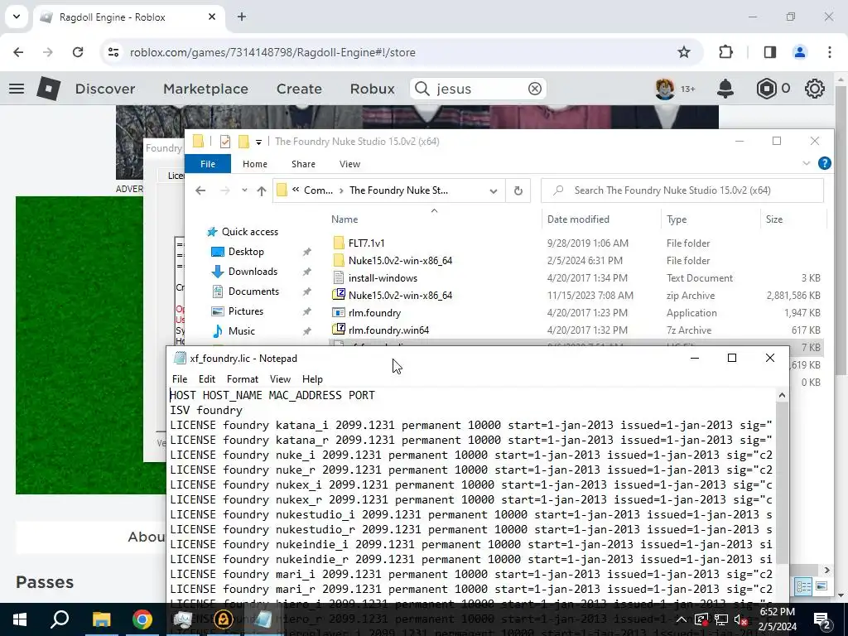This screenshot has width=848, height=636.
Task: Select rlm.foundry.win64 7z archive
Action: [x=388, y=330]
